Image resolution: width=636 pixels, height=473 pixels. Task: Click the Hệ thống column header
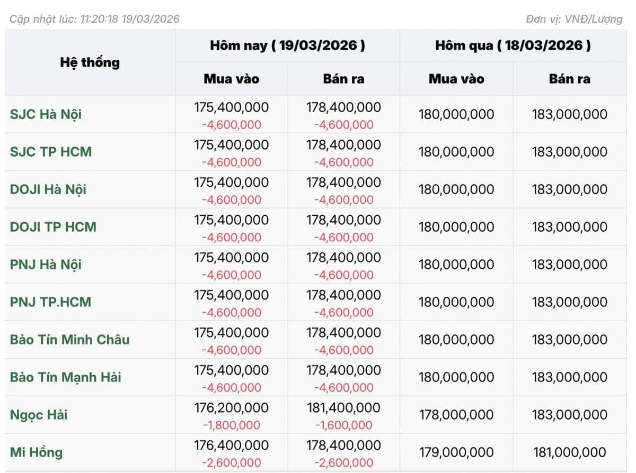click(90, 62)
